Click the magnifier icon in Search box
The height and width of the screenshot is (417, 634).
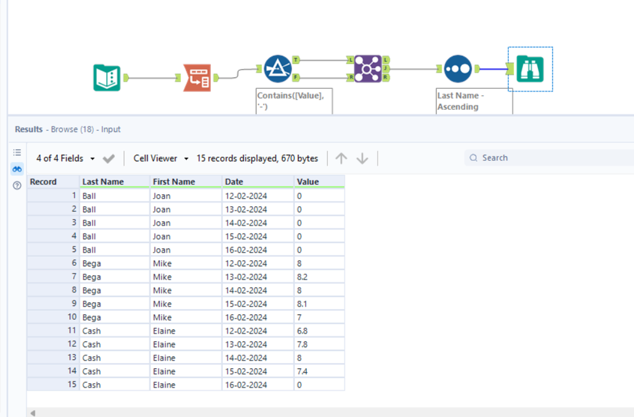473,158
